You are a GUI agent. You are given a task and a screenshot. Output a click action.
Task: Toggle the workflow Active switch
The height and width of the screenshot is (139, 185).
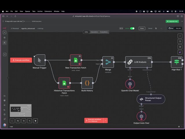(132, 28)
